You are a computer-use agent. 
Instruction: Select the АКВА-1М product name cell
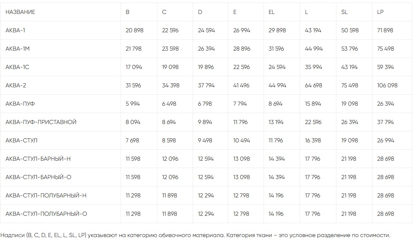click(18, 49)
